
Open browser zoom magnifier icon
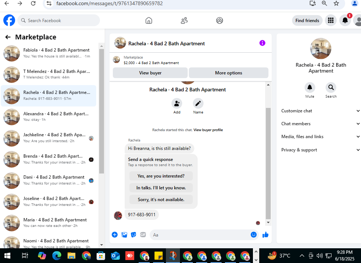324,3
